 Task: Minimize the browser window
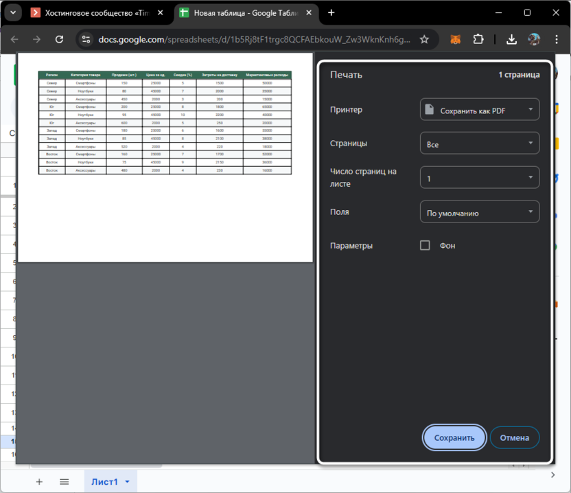[x=498, y=13]
